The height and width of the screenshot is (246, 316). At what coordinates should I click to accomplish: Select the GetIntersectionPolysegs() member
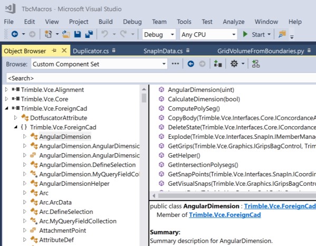coord(203,165)
